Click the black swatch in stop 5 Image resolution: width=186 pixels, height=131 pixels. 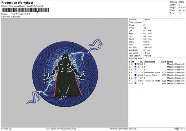click(x=135, y=75)
